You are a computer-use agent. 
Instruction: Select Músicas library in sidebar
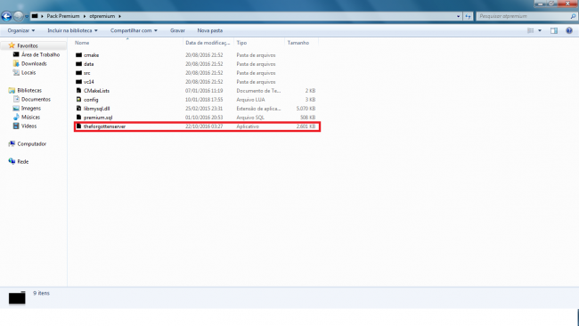[x=30, y=117]
